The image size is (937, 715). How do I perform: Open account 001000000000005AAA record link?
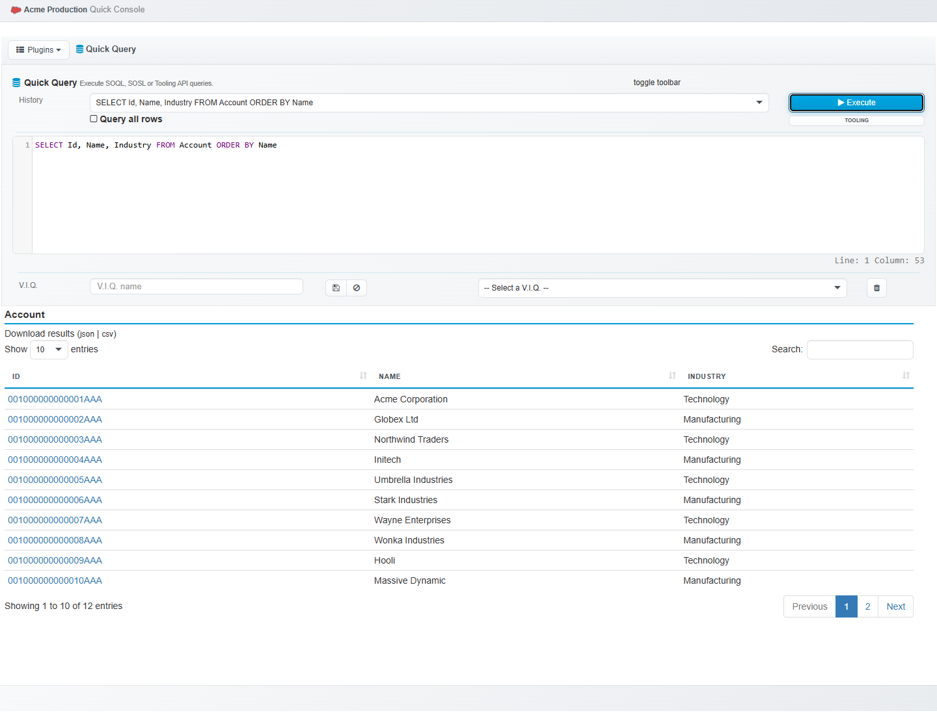55,480
